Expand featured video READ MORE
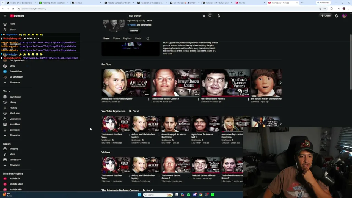Image resolution: width=352 pixels, height=198 pixels. coord(167,54)
